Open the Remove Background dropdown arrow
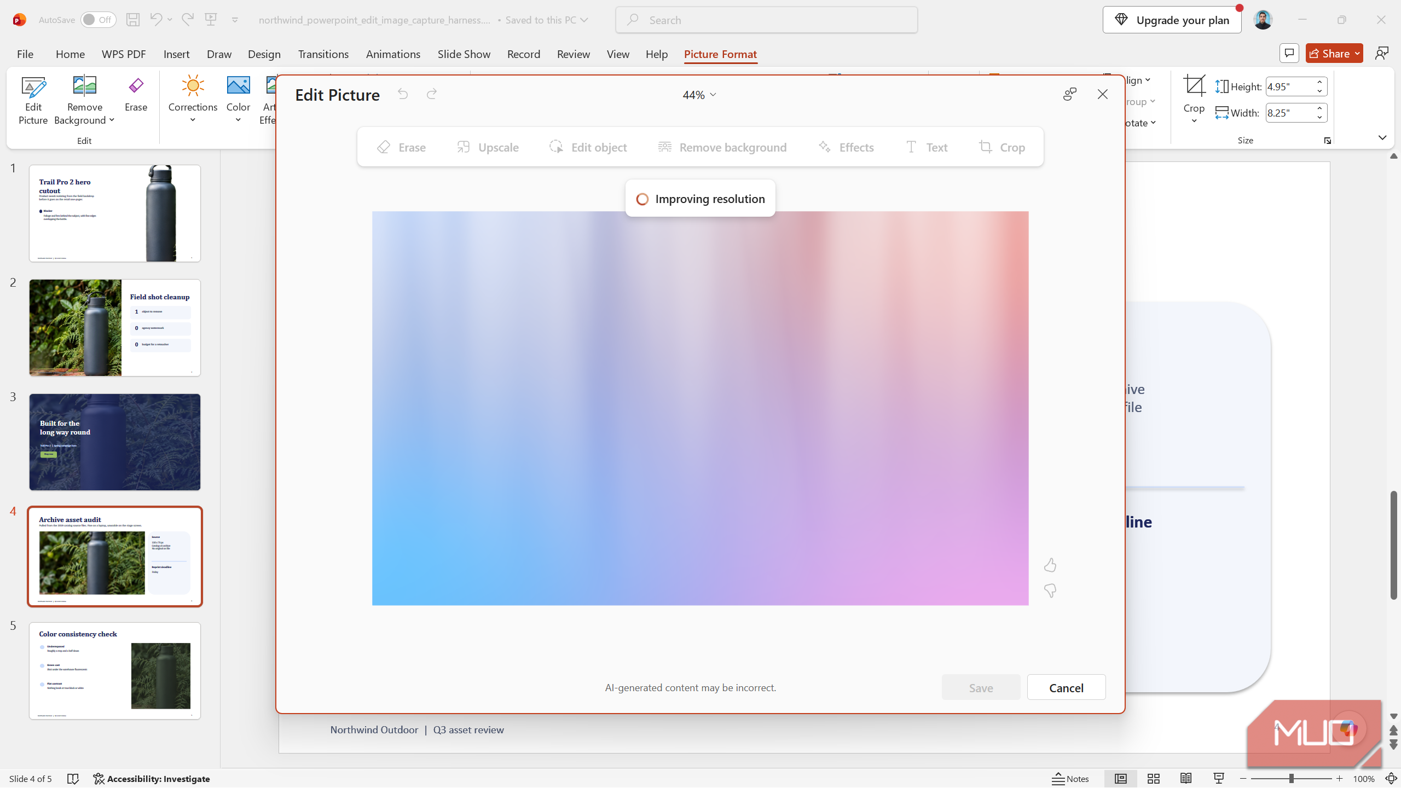This screenshot has height=788, width=1401. coord(112,120)
